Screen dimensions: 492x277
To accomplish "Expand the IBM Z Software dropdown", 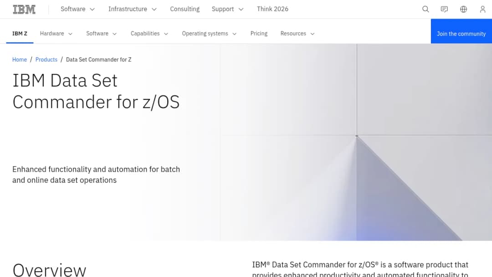I will [x=101, y=34].
